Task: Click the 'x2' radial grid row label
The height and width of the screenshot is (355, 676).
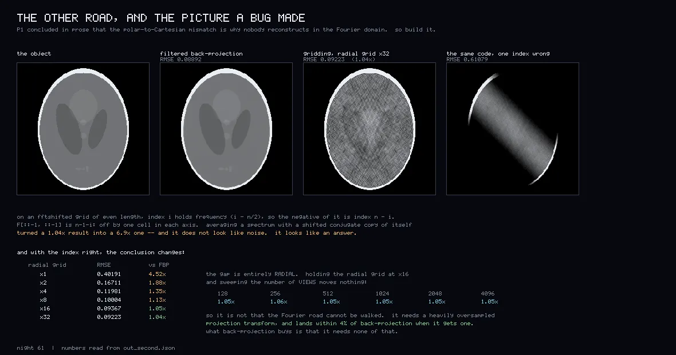Action: click(43, 283)
